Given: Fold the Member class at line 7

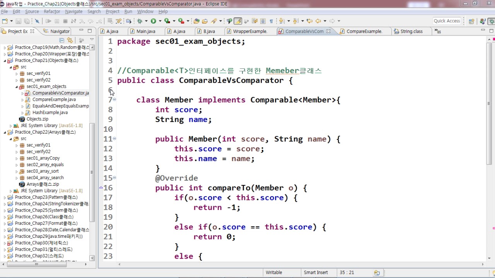Looking at the screenshot, I should (114, 99).
